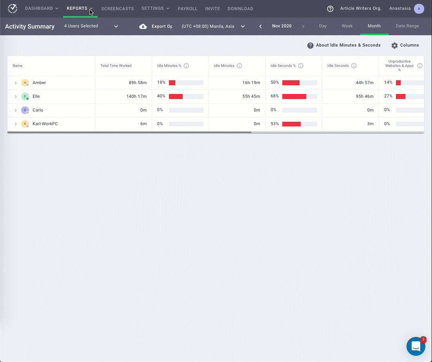The width and height of the screenshot is (432, 362).
Task: Open About Idle Minutes & Seconds
Action: tap(344, 45)
